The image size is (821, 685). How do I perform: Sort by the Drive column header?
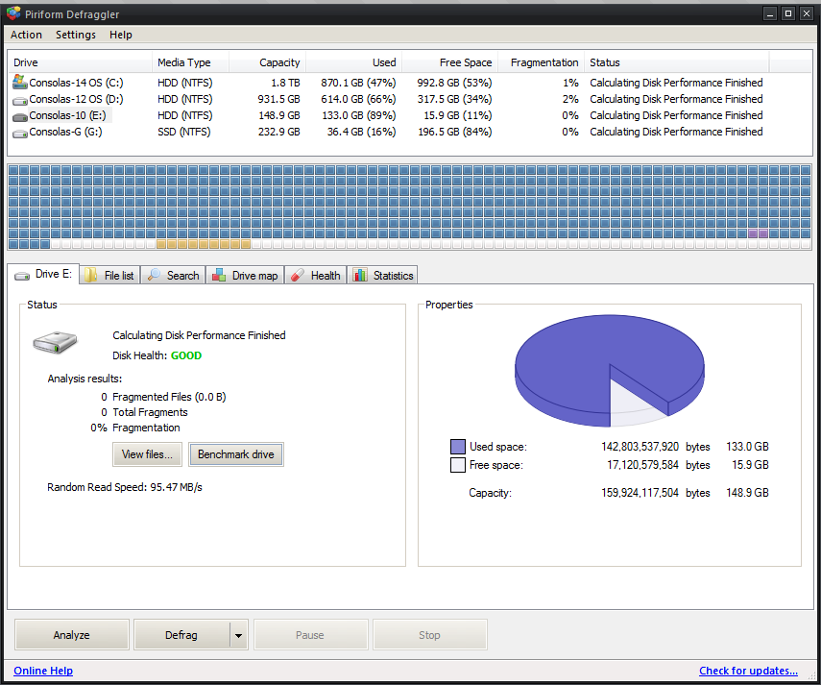point(80,62)
